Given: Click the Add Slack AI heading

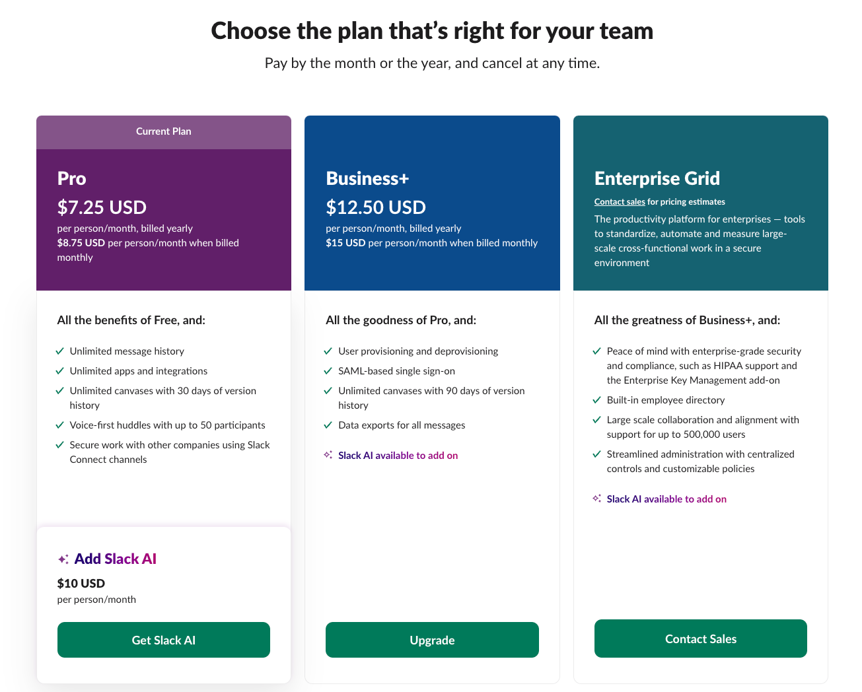Looking at the screenshot, I should click(x=116, y=559).
